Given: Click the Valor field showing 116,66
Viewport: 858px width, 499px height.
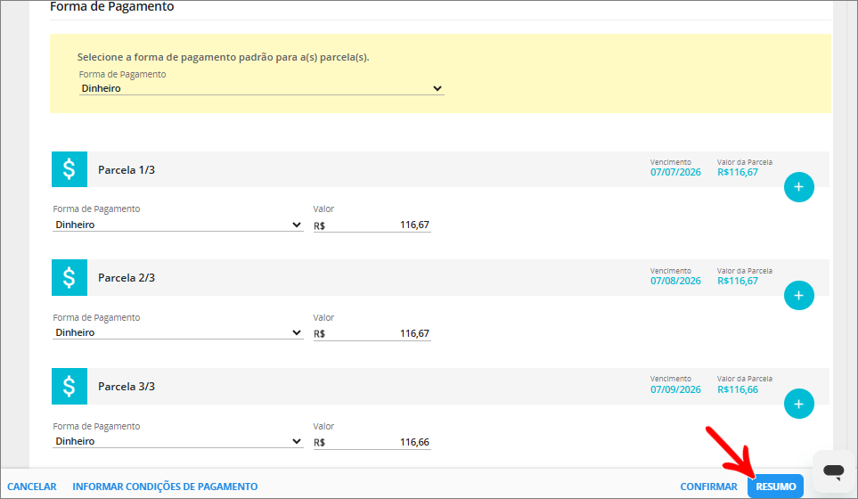Looking at the screenshot, I should [372, 442].
